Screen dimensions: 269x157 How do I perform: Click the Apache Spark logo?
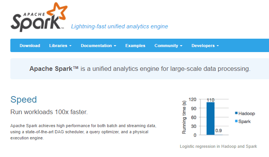(39, 17)
